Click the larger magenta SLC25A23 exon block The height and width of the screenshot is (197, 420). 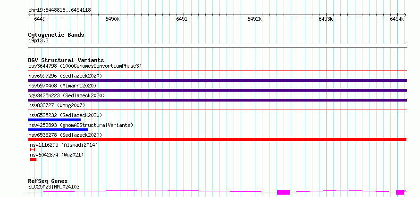(x=284, y=192)
